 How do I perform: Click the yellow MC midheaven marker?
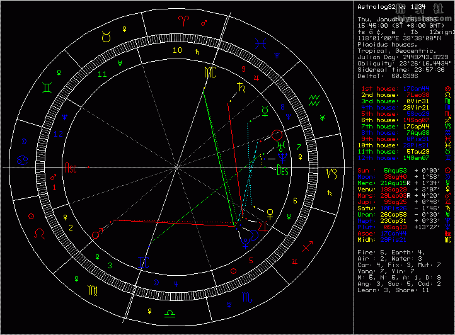click(x=210, y=72)
